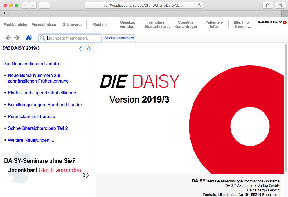Viewport: 288px width, 197px height.
Task: Open Neue Bema-Nummern zur Früherkennung link
Action: coord(38,78)
